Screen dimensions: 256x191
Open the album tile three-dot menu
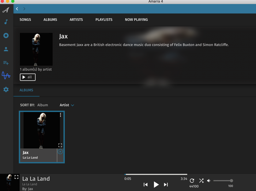[x=60, y=115]
